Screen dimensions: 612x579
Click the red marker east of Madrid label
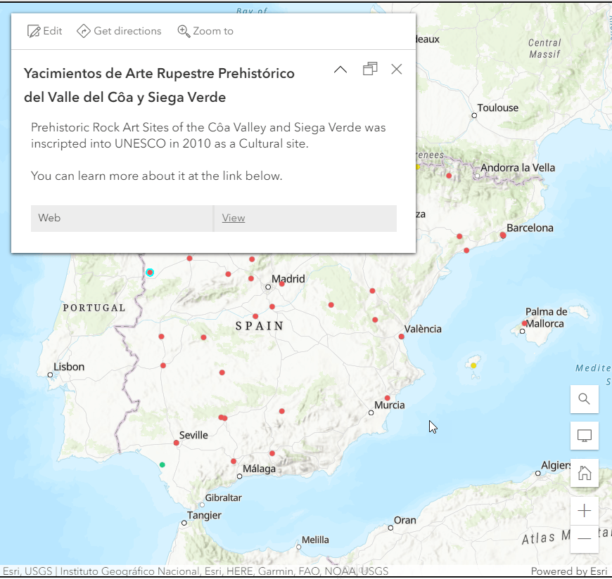coord(282,284)
